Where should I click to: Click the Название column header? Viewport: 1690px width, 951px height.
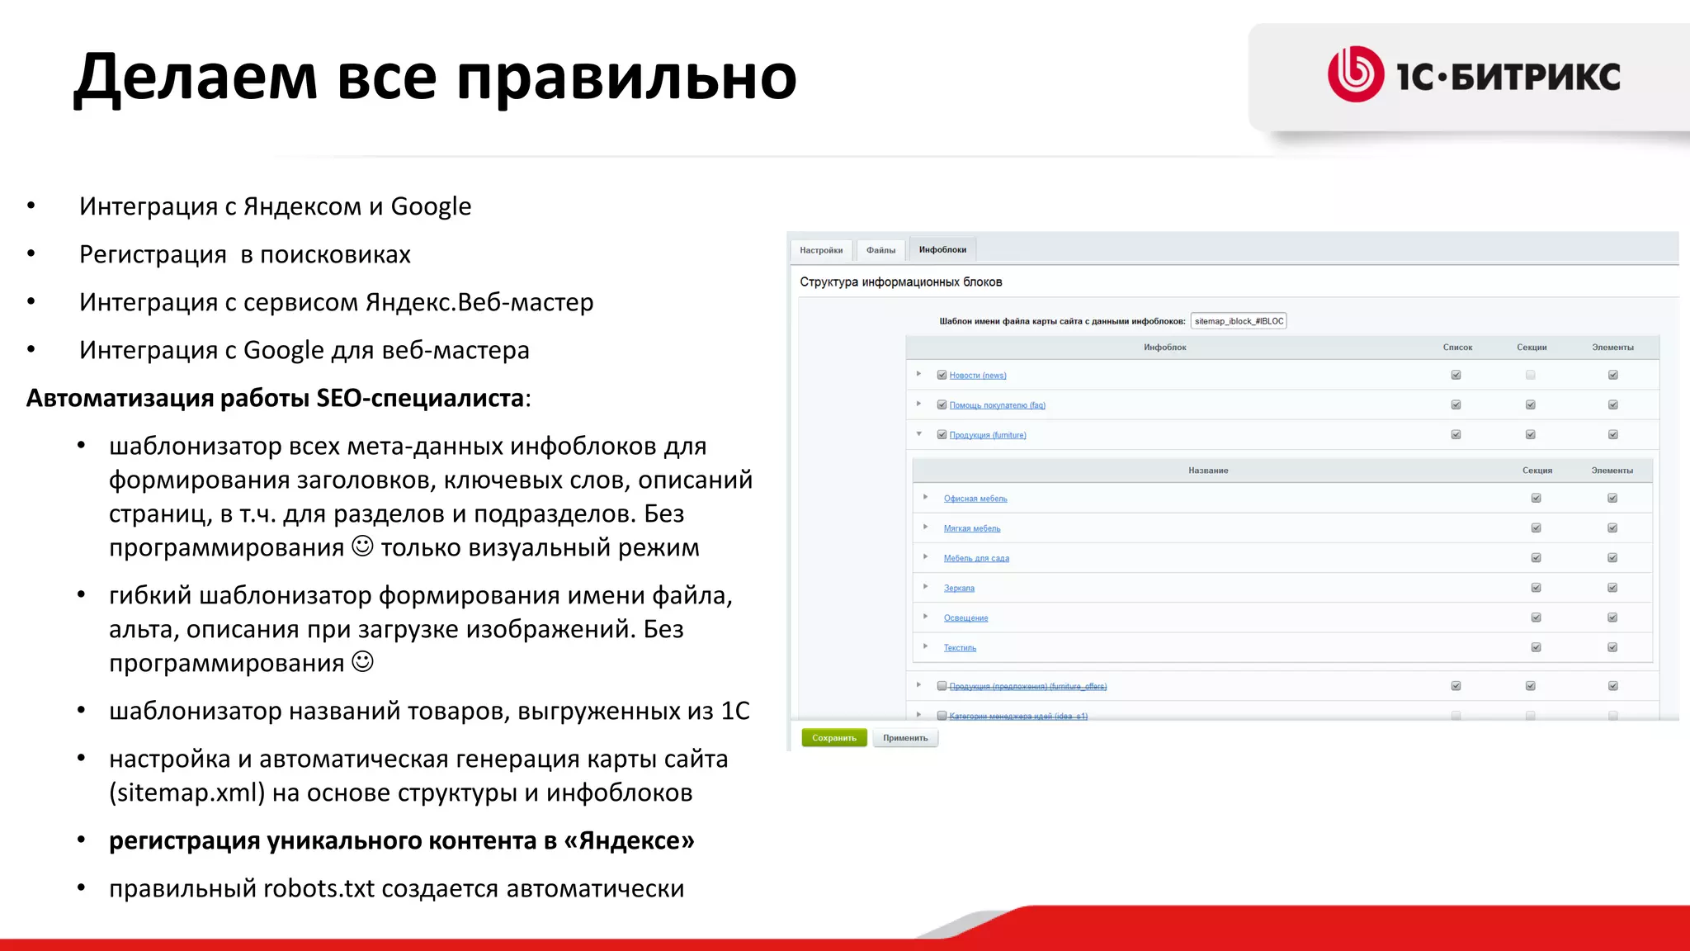click(1208, 471)
